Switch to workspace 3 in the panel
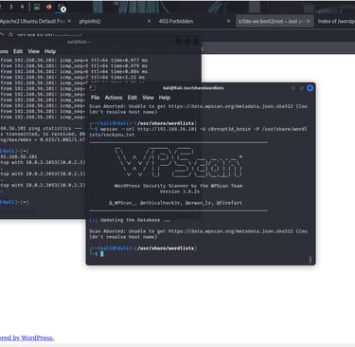Viewport: 355px width, 347px height. coord(11,7)
